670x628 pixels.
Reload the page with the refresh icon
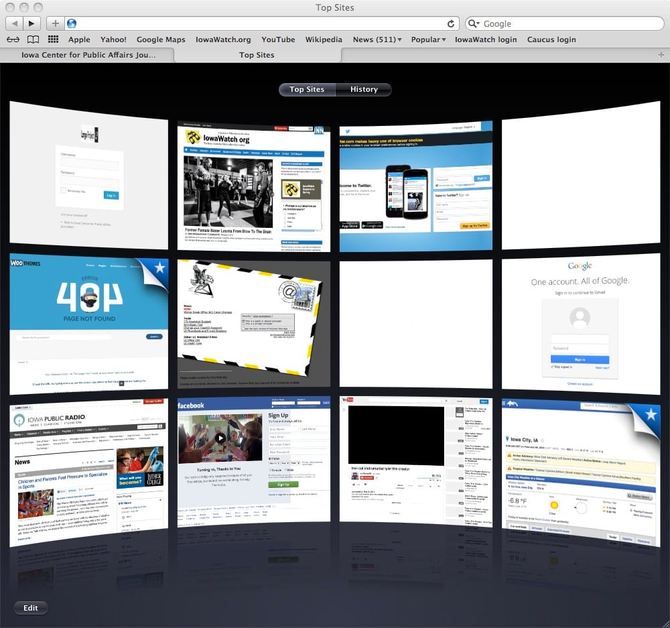[x=451, y=23]
